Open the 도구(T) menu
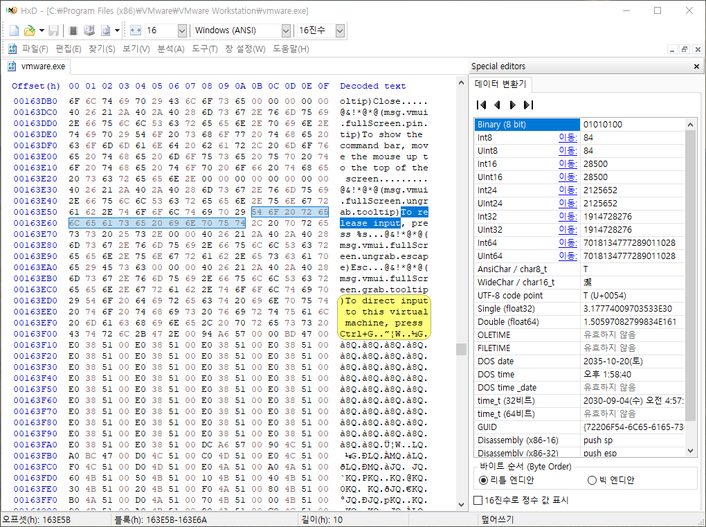 pos(204,48)
